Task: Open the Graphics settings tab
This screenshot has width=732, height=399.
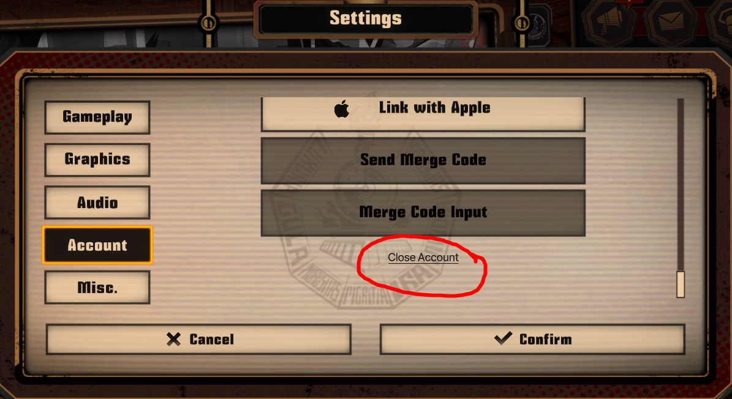Action: click(x=97, y=159)
